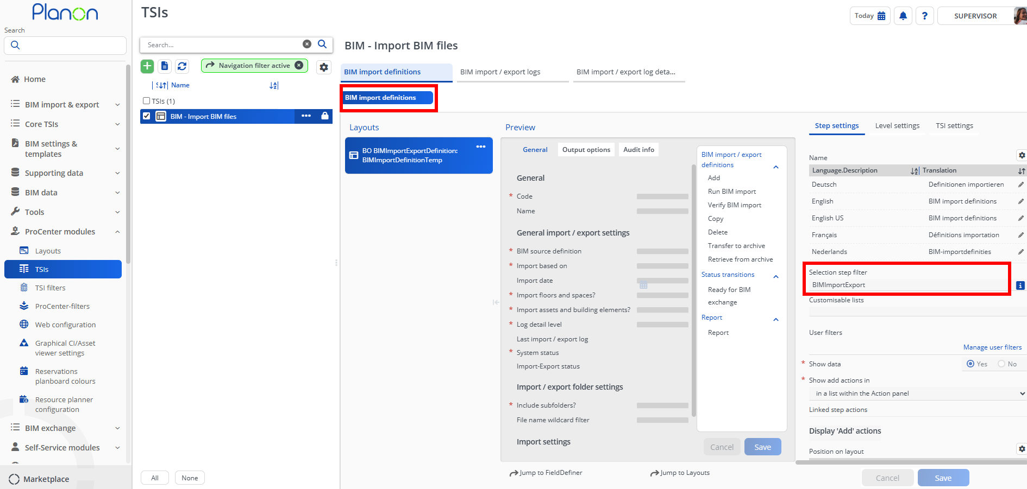Open the help question mark
The width and height of the screenshot is (1027, 489).
(x=925, y=16)
